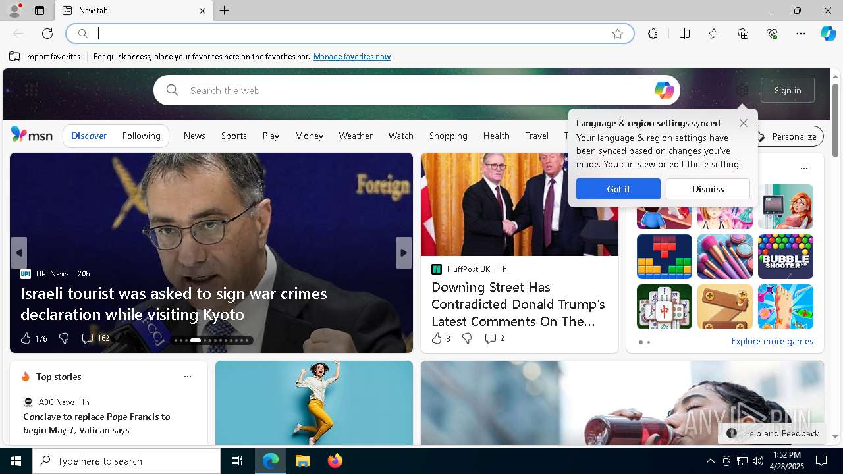This screenshot has width=843, height=474.
Task: Launch Copilot from the toolbar
Action: click(x=828, y=34)
